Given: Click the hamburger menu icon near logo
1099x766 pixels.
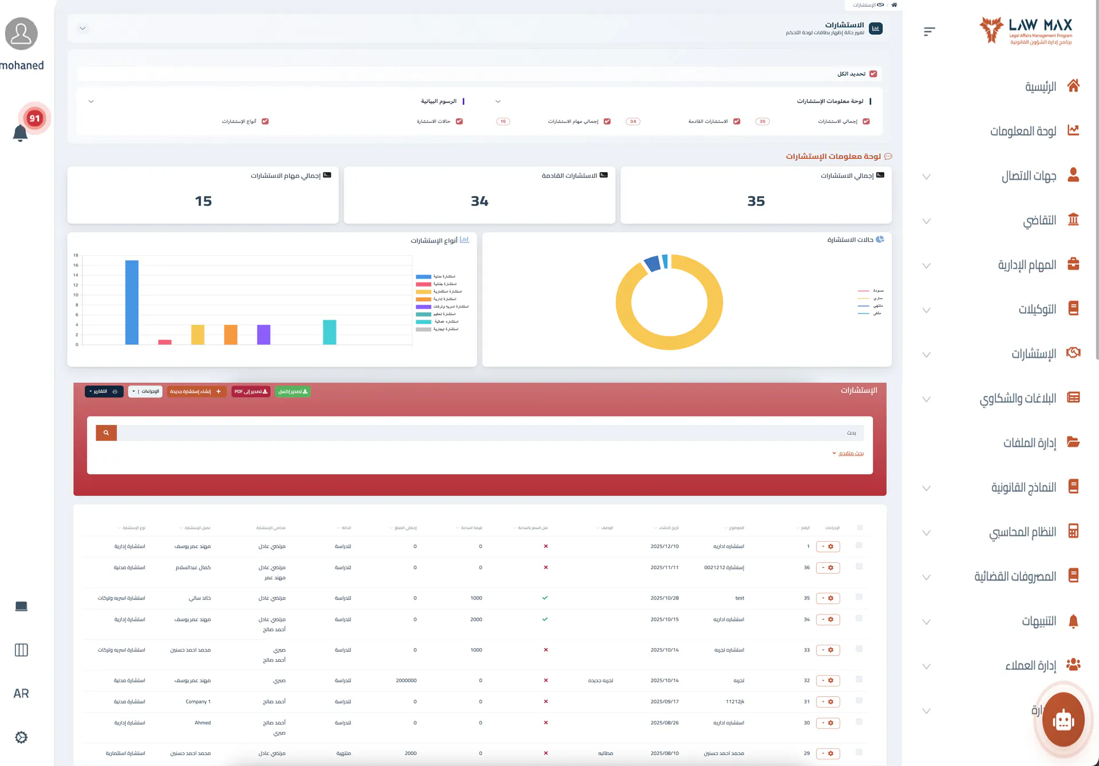Looking at the screenshot, I should [x=929, y=31].
